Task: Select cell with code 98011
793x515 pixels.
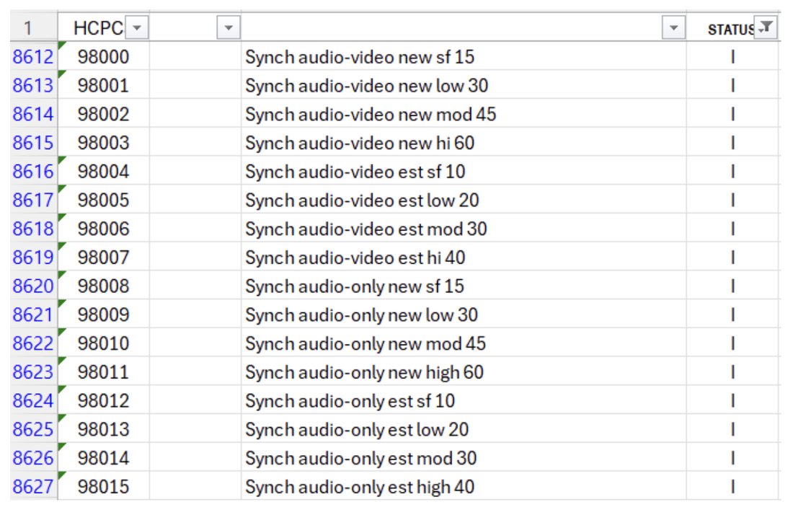Action: (104, 372)
